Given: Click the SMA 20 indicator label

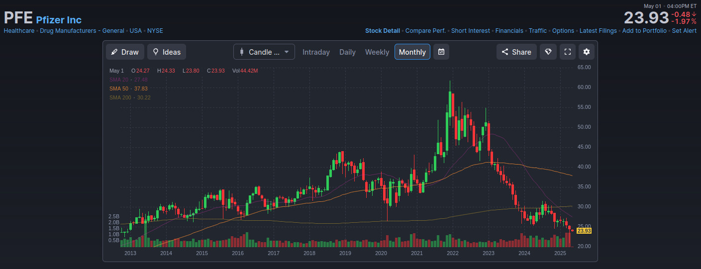Looking at the screenshot, I should 129,80.
